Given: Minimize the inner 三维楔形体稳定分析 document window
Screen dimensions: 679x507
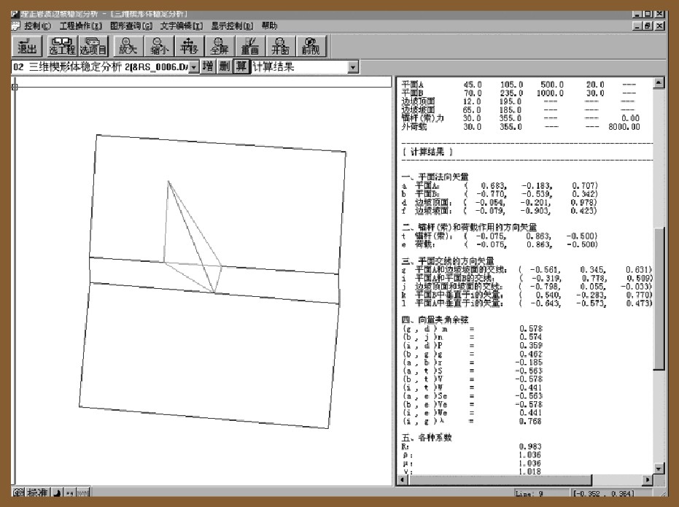Looking at the screenshot, I should (x=637, y=26).
